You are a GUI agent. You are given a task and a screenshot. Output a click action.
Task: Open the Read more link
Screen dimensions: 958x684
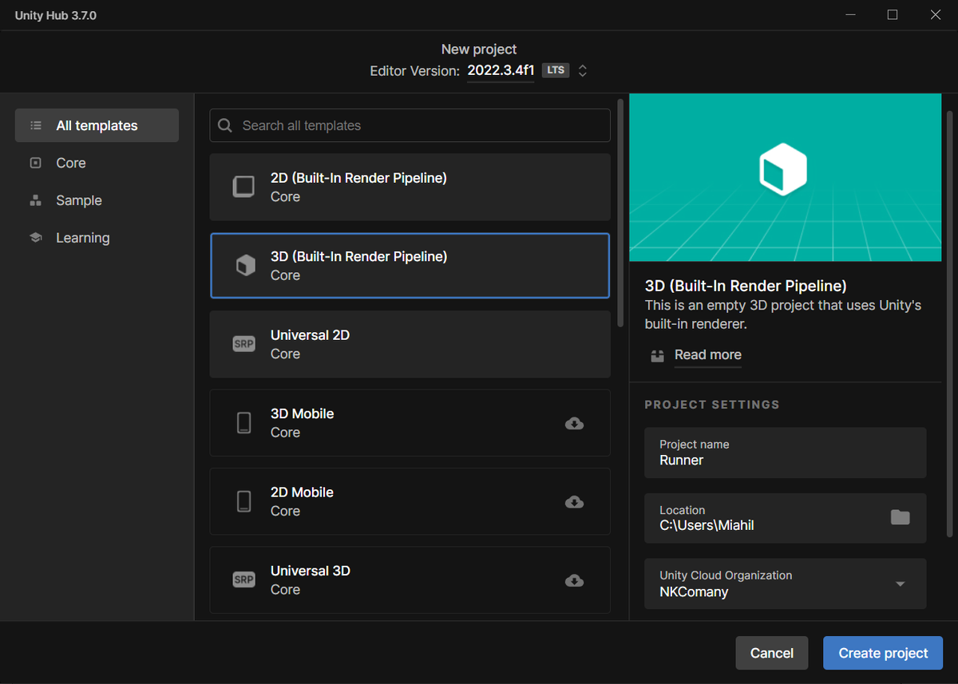click(707, 354)
